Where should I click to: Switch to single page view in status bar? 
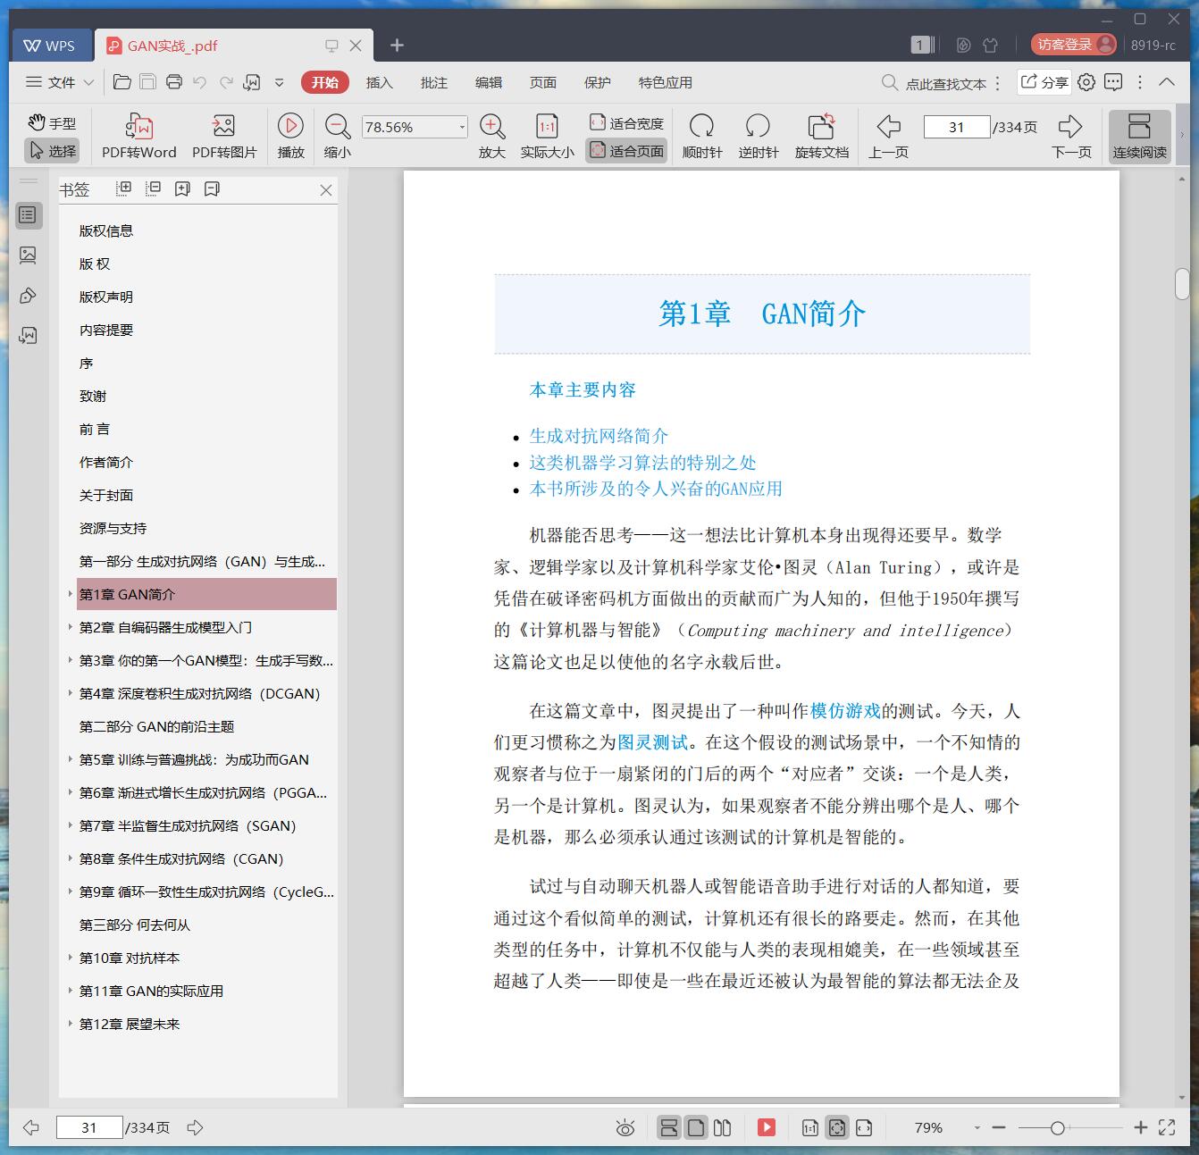(695, 1128)
